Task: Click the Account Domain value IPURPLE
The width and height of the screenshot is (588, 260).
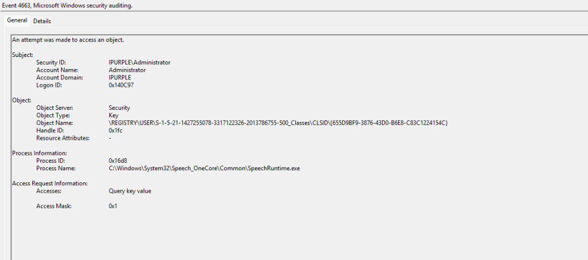Action: point(120,78)
